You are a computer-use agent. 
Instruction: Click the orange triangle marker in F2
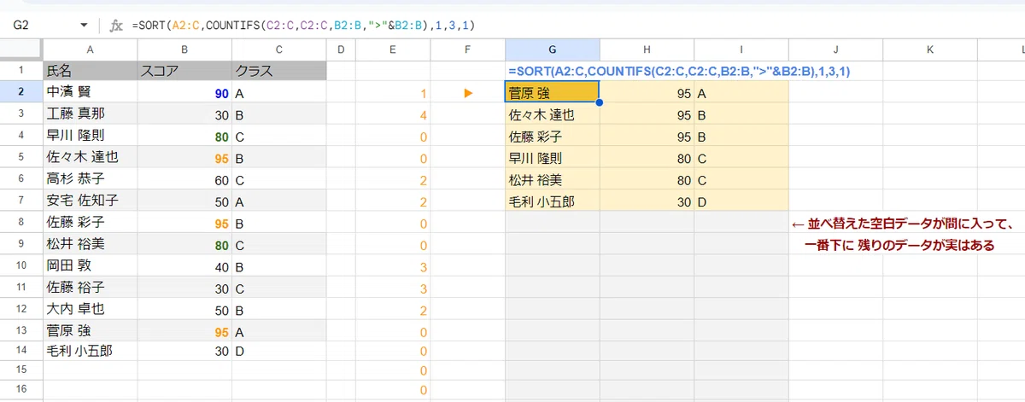pos(467,92)
